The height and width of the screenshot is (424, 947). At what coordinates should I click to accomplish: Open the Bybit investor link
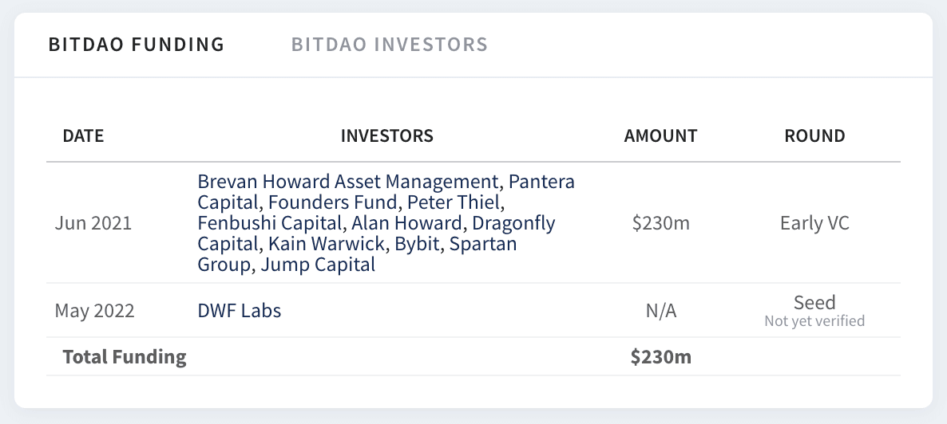[x=416, y=244]
